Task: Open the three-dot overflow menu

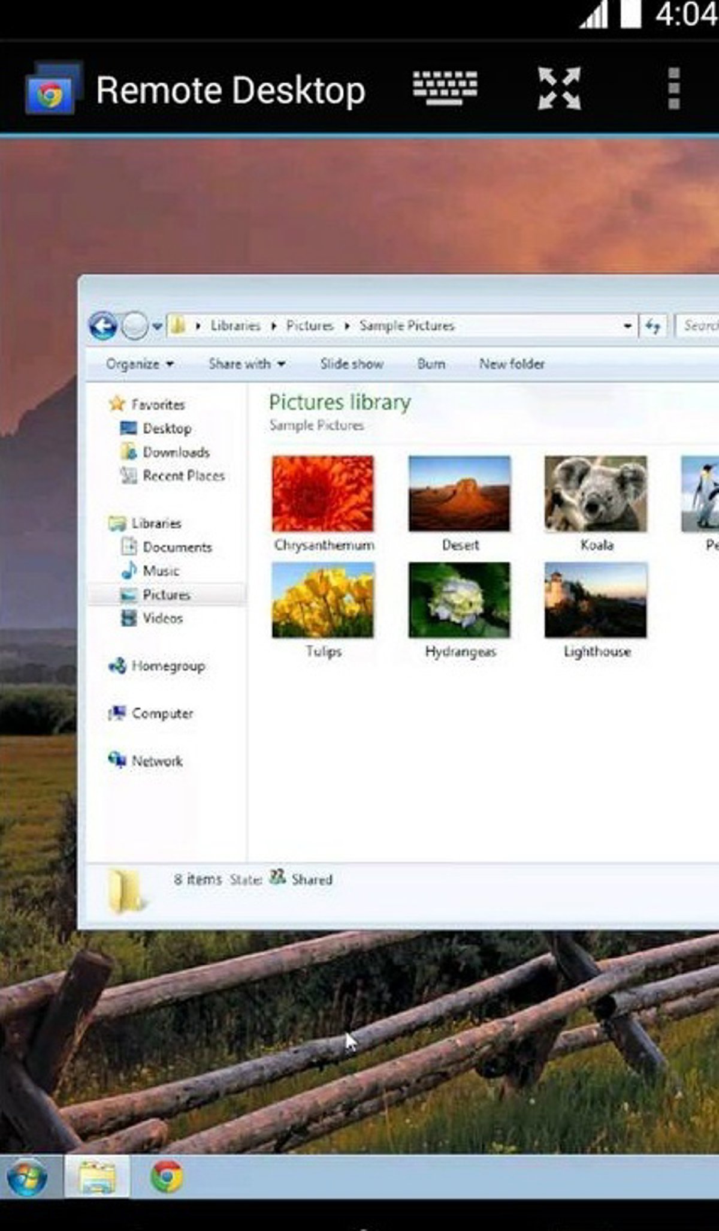Action: [x=673, y=89]
